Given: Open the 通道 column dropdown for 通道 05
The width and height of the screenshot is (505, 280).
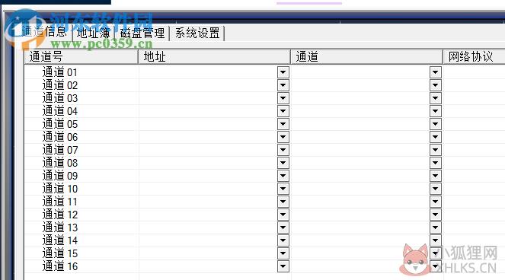Looking at the screenshot, I should tap(436, 124).
